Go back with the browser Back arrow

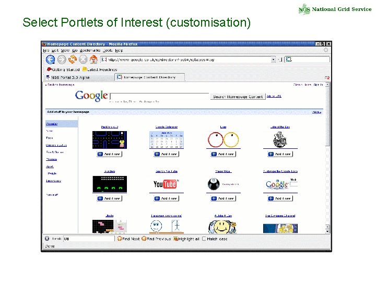coord(50,60)
